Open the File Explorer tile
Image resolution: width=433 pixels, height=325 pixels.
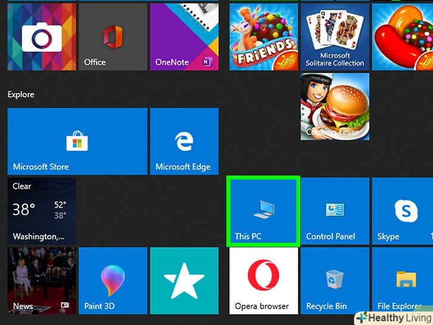402,281
